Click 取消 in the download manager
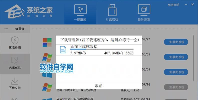This screenshot has height=100, width=198. pos(99,86)
